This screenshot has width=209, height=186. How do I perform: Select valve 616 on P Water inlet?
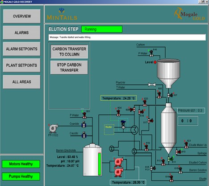click(151, 53)
